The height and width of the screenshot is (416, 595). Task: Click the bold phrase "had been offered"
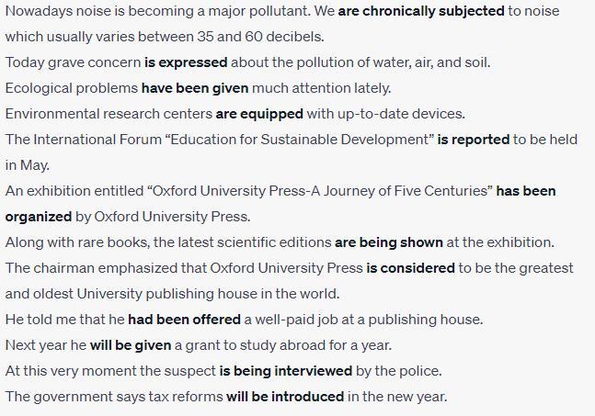pyautogui.click(x=185, y=320)
